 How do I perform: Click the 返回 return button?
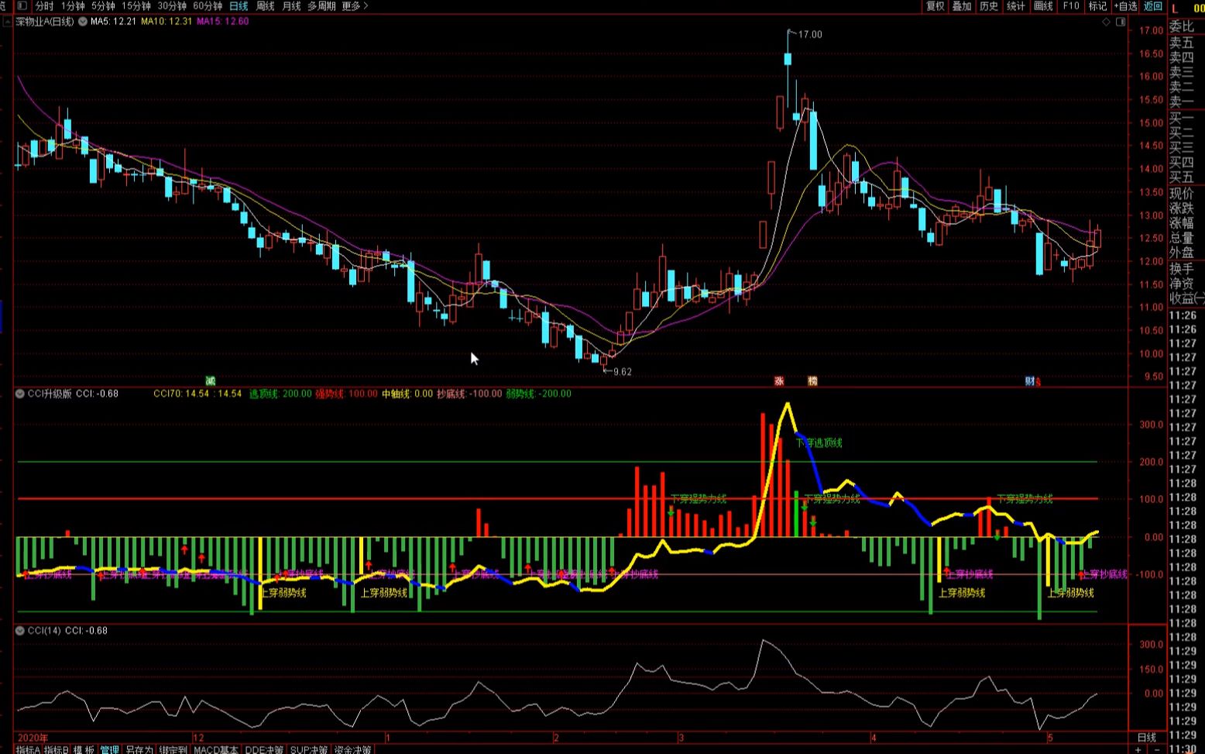click(x=1153, y=5)
